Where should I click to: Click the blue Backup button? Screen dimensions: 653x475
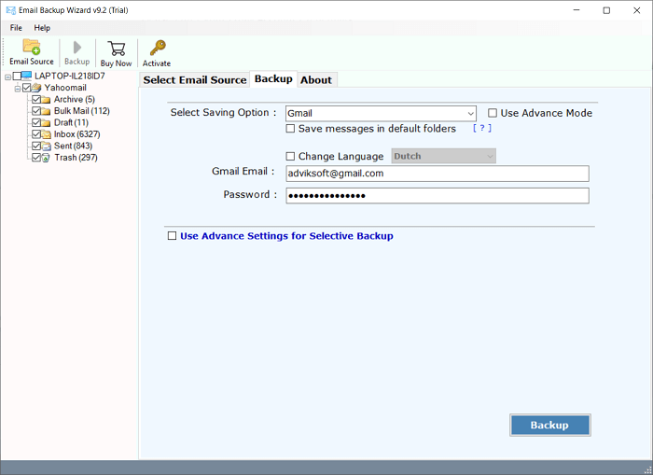(x=550, y=425)
